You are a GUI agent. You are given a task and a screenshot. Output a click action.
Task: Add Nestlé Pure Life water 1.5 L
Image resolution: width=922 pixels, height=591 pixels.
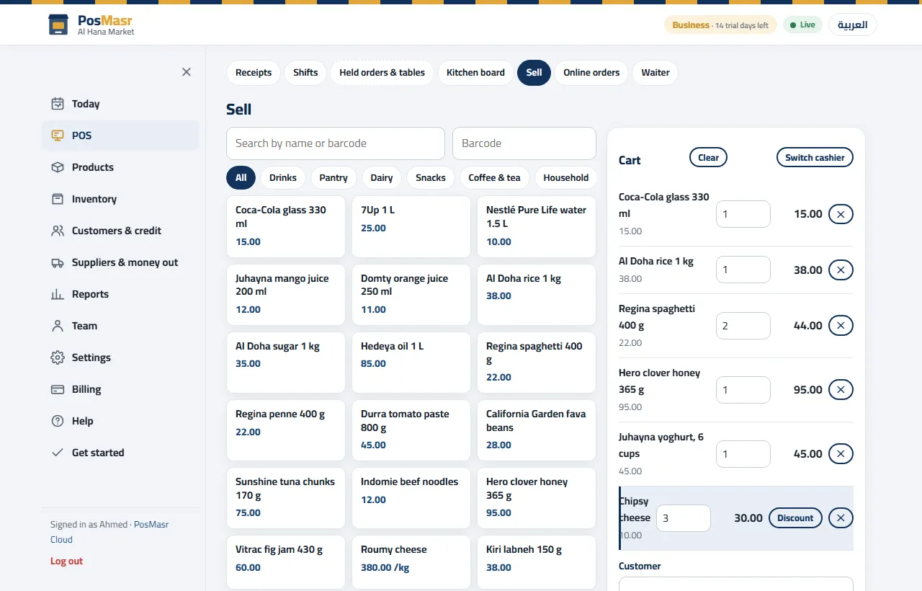coord(537,226)
